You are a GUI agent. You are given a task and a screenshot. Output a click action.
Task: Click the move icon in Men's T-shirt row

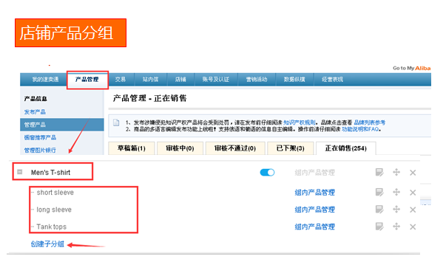click(396, 172)
